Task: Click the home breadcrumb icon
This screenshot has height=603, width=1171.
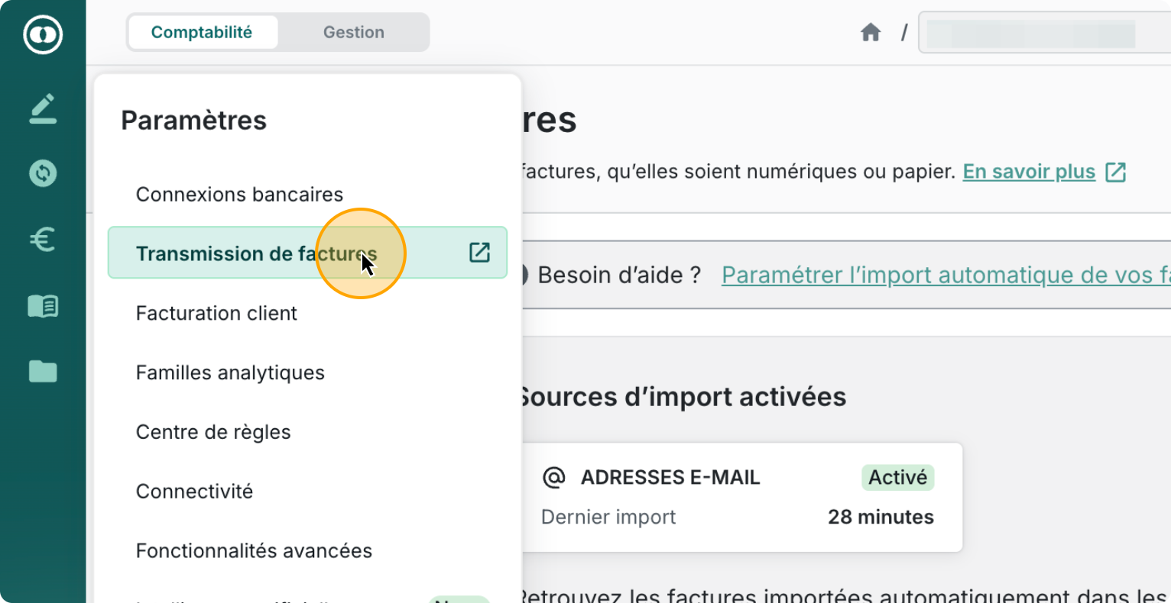Action: click(x=871, y=32)
